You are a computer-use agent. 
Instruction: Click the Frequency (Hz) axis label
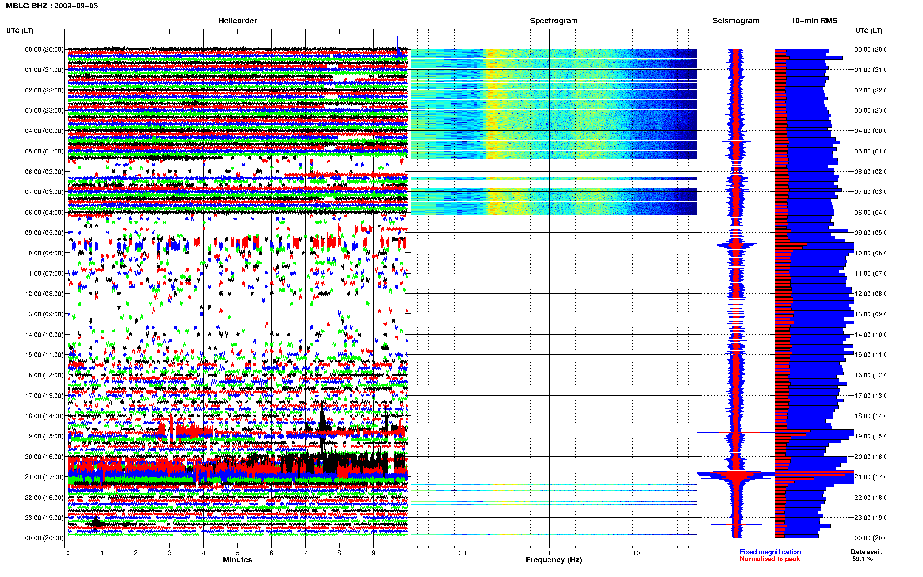coord(554,560)
